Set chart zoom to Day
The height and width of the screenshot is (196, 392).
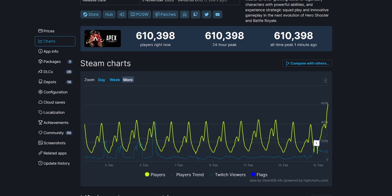101,80
